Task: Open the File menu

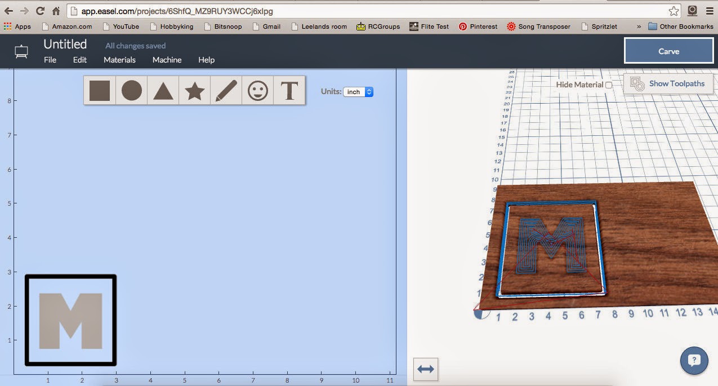Action: coord(50,59)
